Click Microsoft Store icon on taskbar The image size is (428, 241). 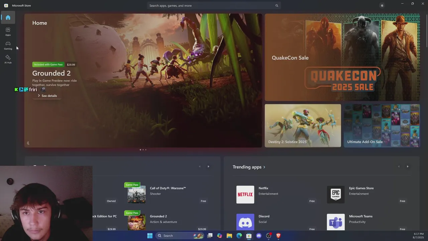(x=249, y=236)
